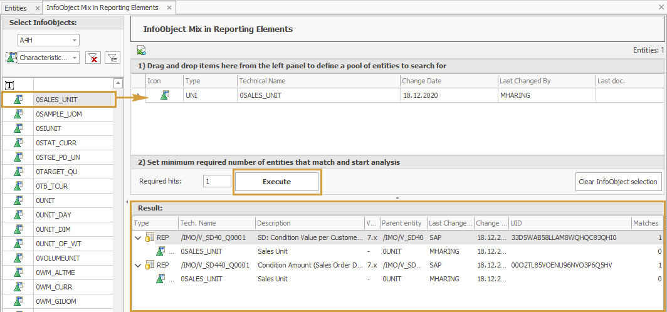Viewport: 667px width, 312px height.
Task: Close the Entities tab
Action: pos(37,8)
